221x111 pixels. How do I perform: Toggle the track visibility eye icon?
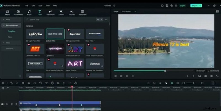(16, 104)
